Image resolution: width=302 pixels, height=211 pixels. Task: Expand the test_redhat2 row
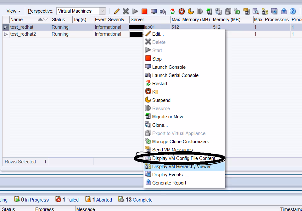(x=6, y=34)
